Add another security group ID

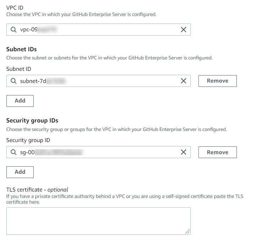20,172
